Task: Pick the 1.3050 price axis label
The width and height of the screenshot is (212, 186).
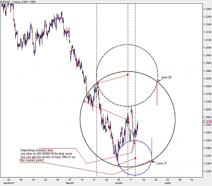Action: tap(208, 48)
